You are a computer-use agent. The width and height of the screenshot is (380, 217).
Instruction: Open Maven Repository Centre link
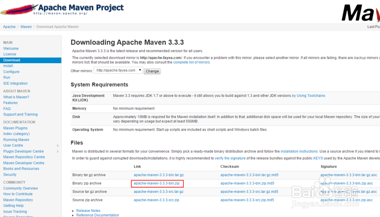[x=24, y=157]
